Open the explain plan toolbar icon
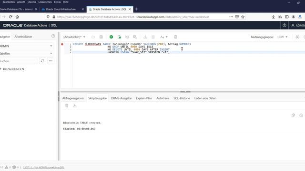 (127, 37)
